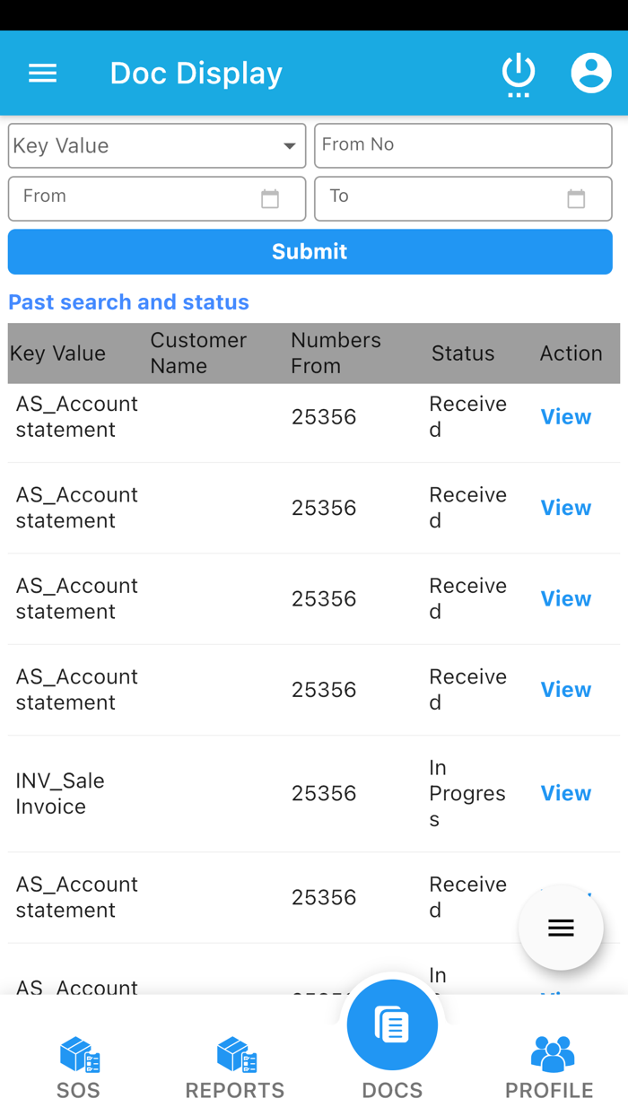628x1116 pixels.
Task: View the INV_Sale Invoice document
Action: point(565,794)
